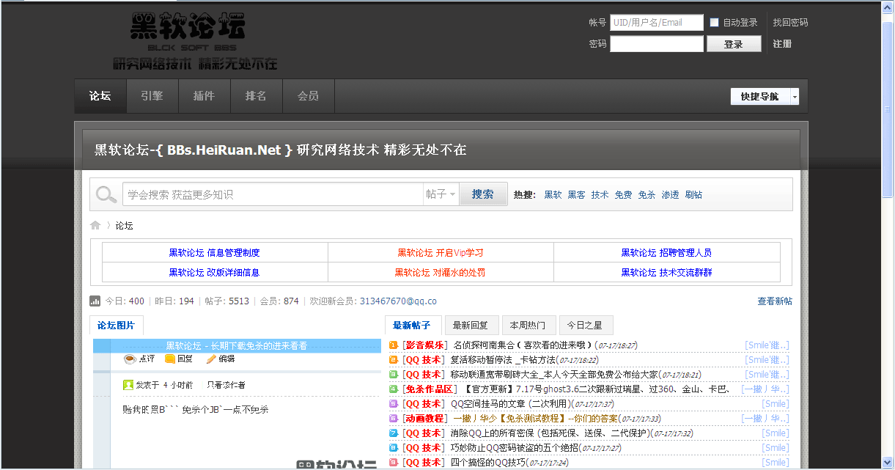895x470 pixels.
Task: Open the 引擎 navigation tab
Action: [x=152, y=96]
